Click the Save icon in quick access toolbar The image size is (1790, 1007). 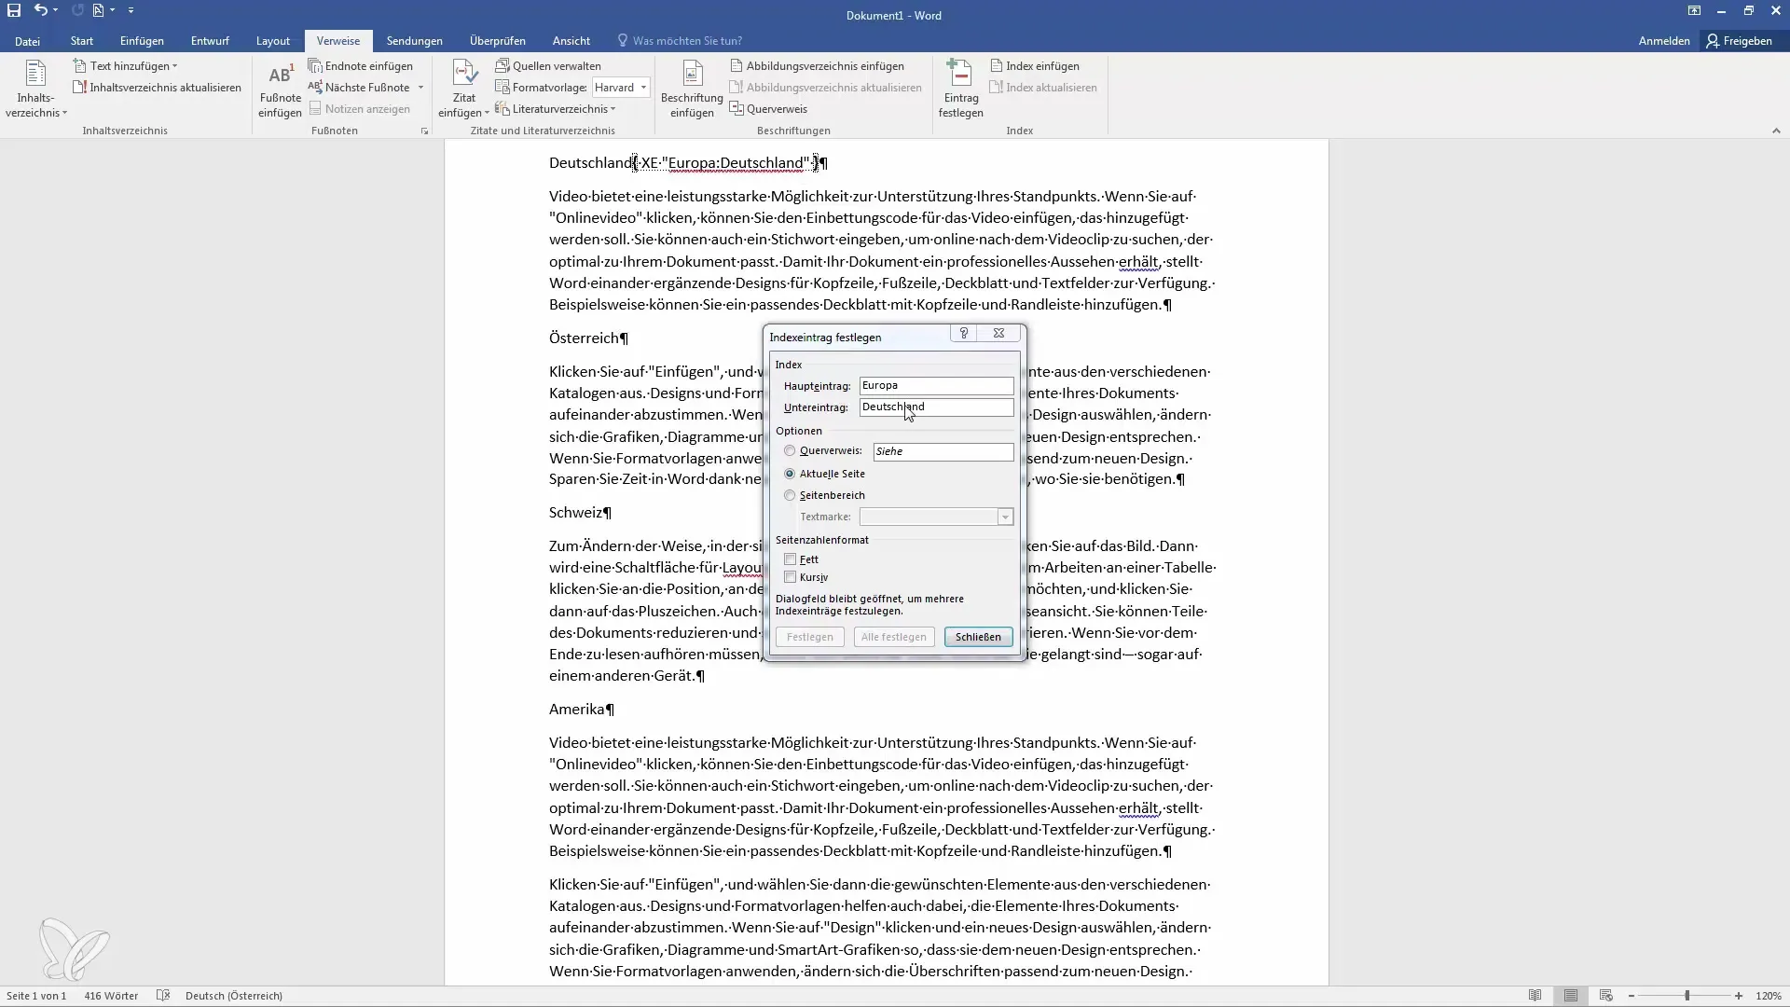pos(14,10)
